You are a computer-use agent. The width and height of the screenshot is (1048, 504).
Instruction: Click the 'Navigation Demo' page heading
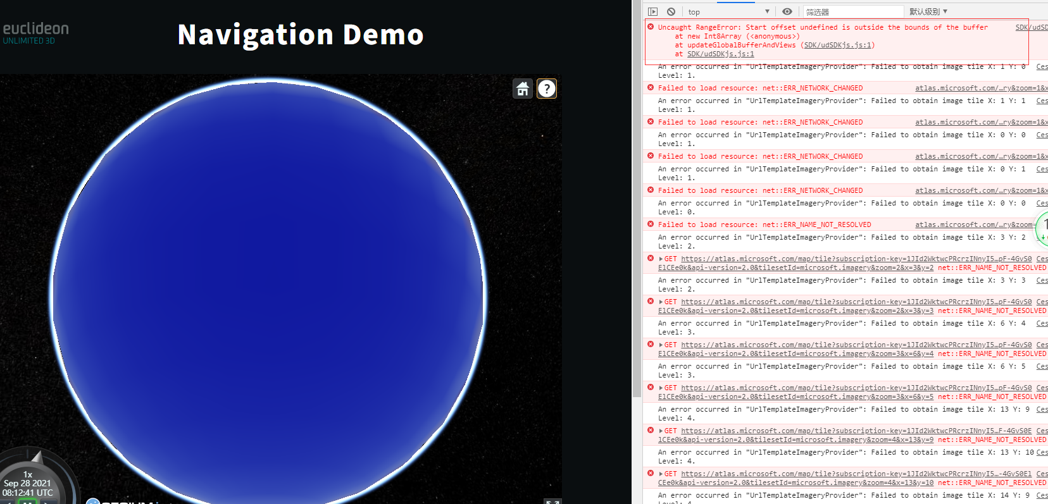click(x=301, y=34)
